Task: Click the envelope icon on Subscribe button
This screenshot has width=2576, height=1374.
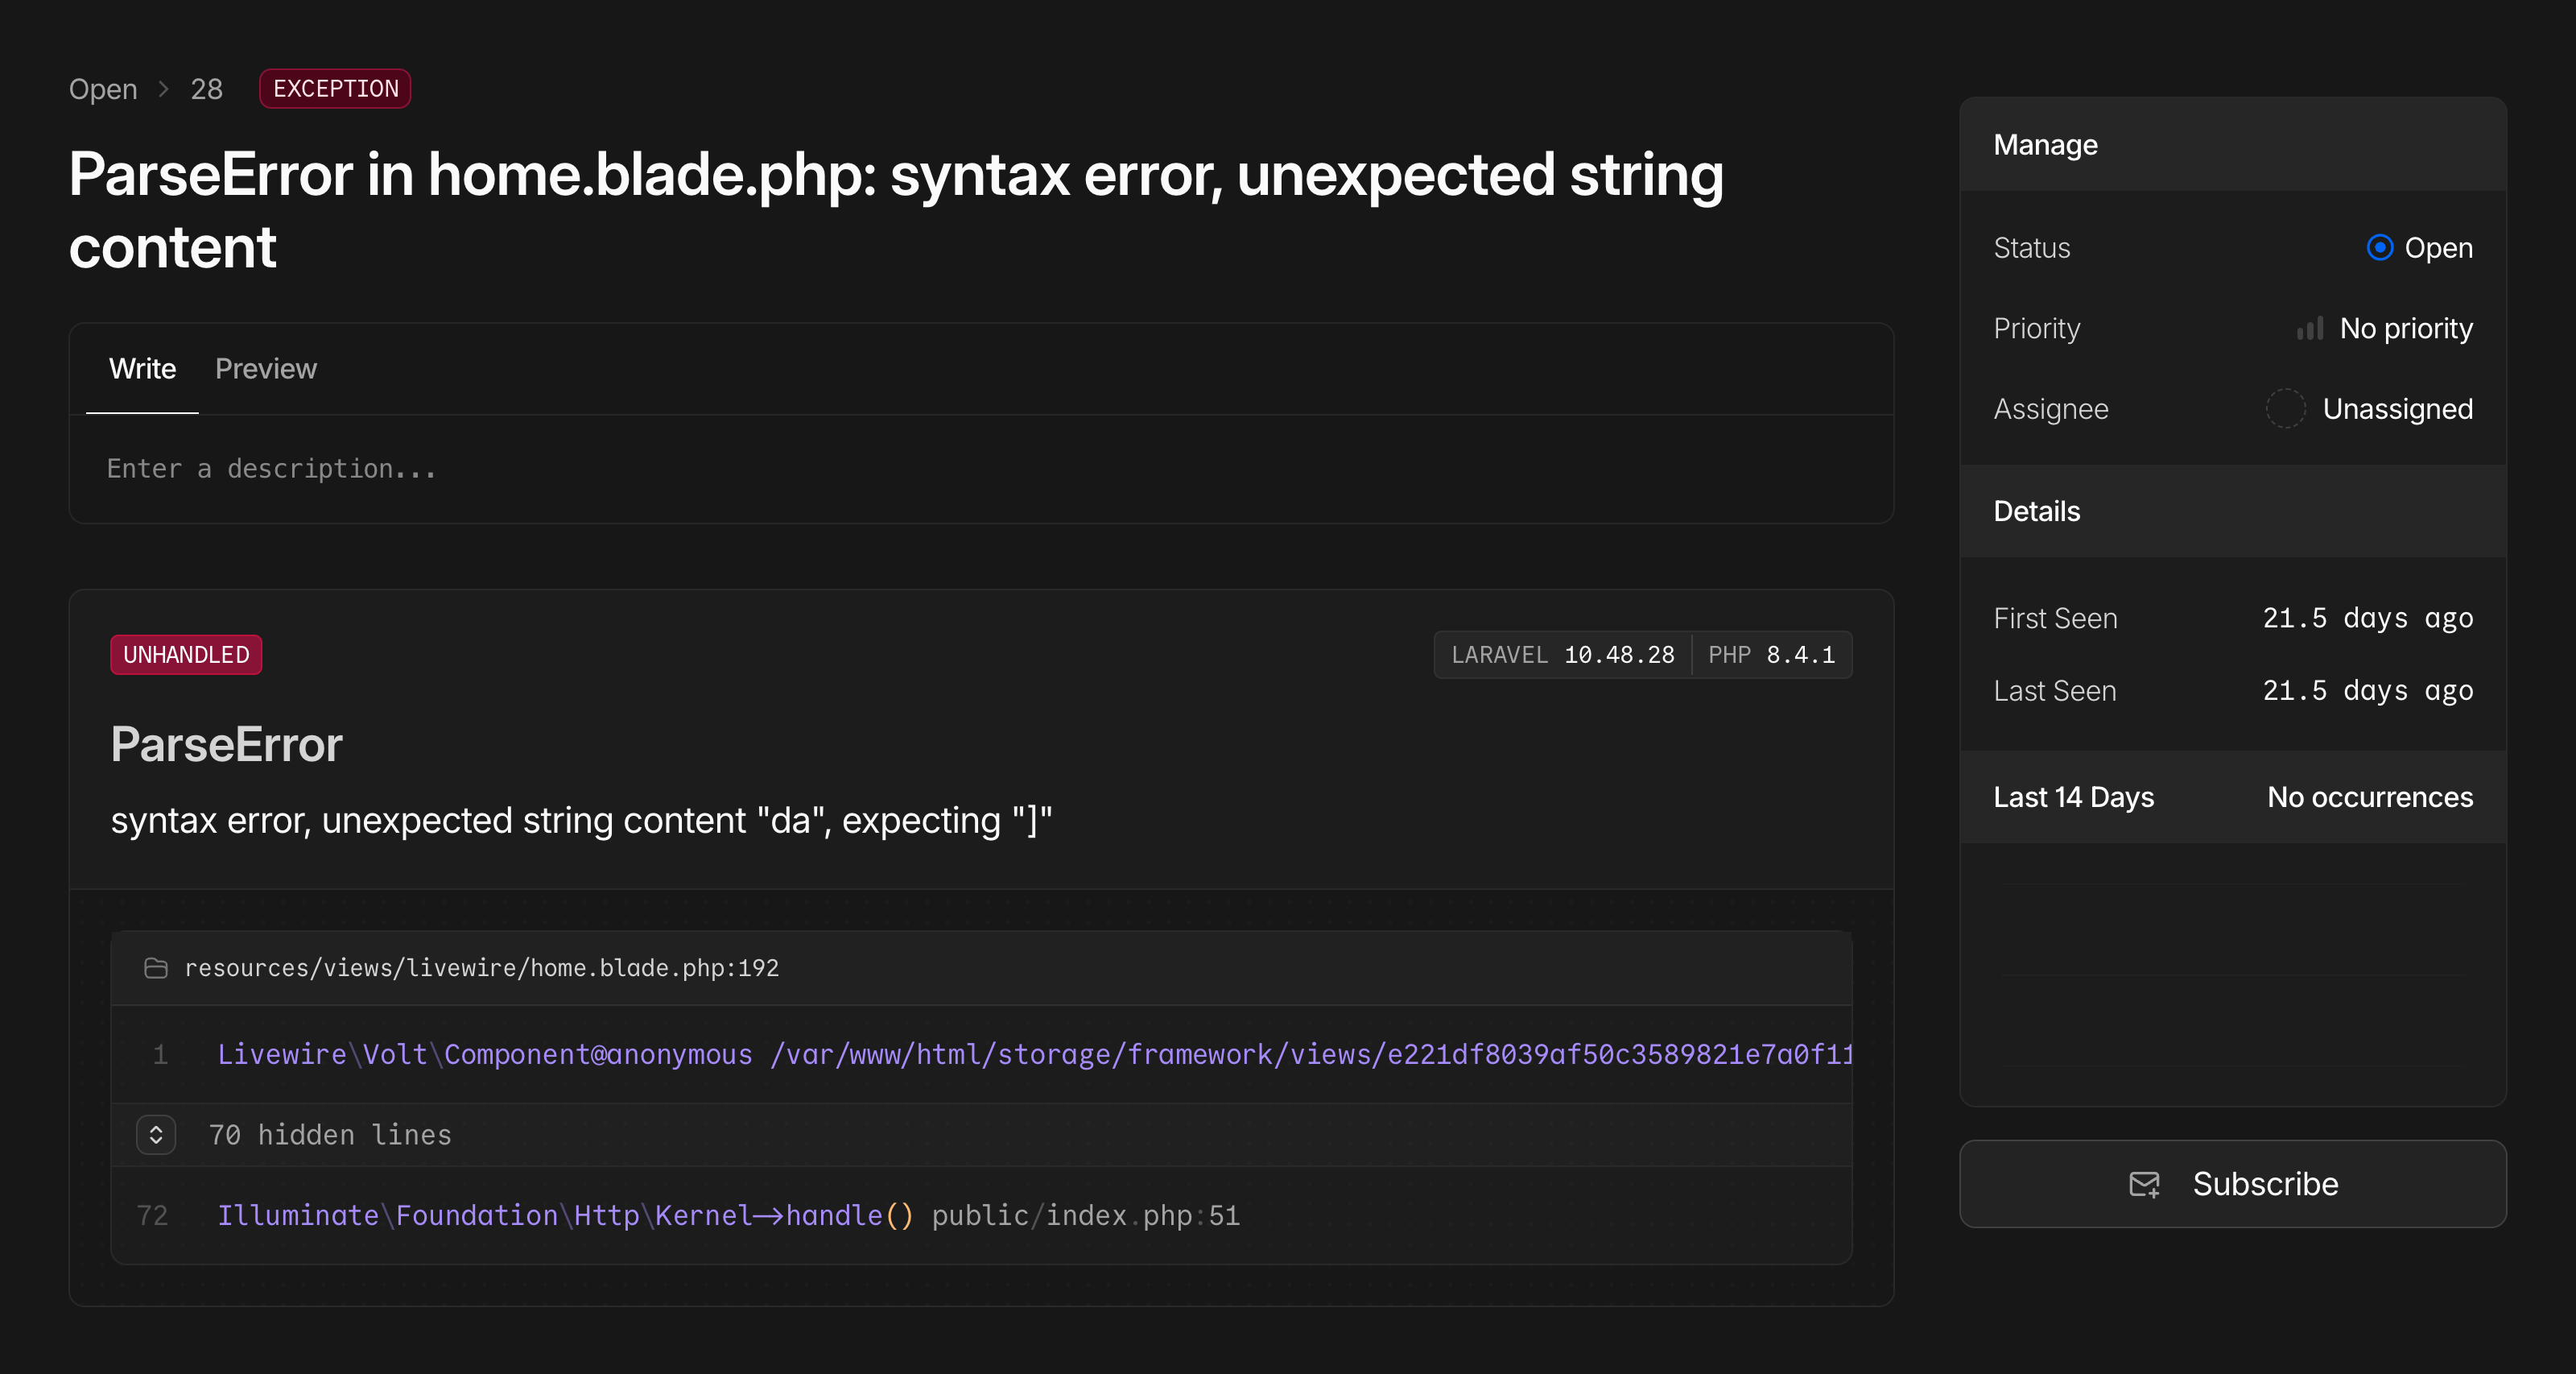Action: pyautogui.click(x=2144, y=1184)
